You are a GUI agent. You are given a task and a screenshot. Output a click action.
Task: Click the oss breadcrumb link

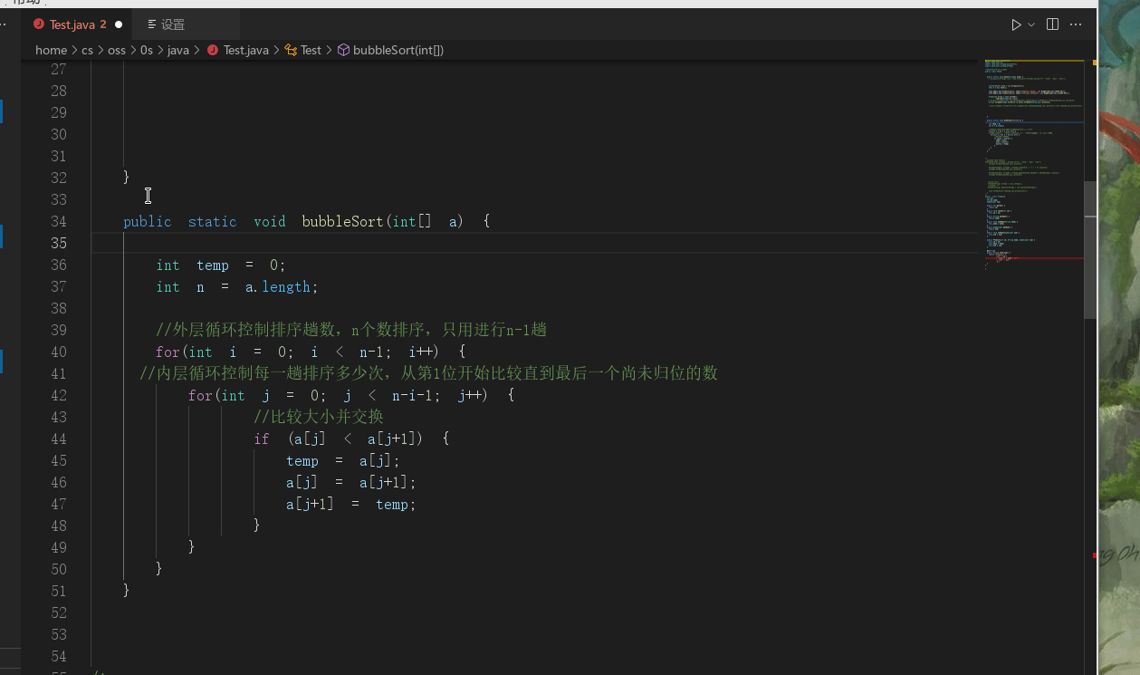pos(117,50)
